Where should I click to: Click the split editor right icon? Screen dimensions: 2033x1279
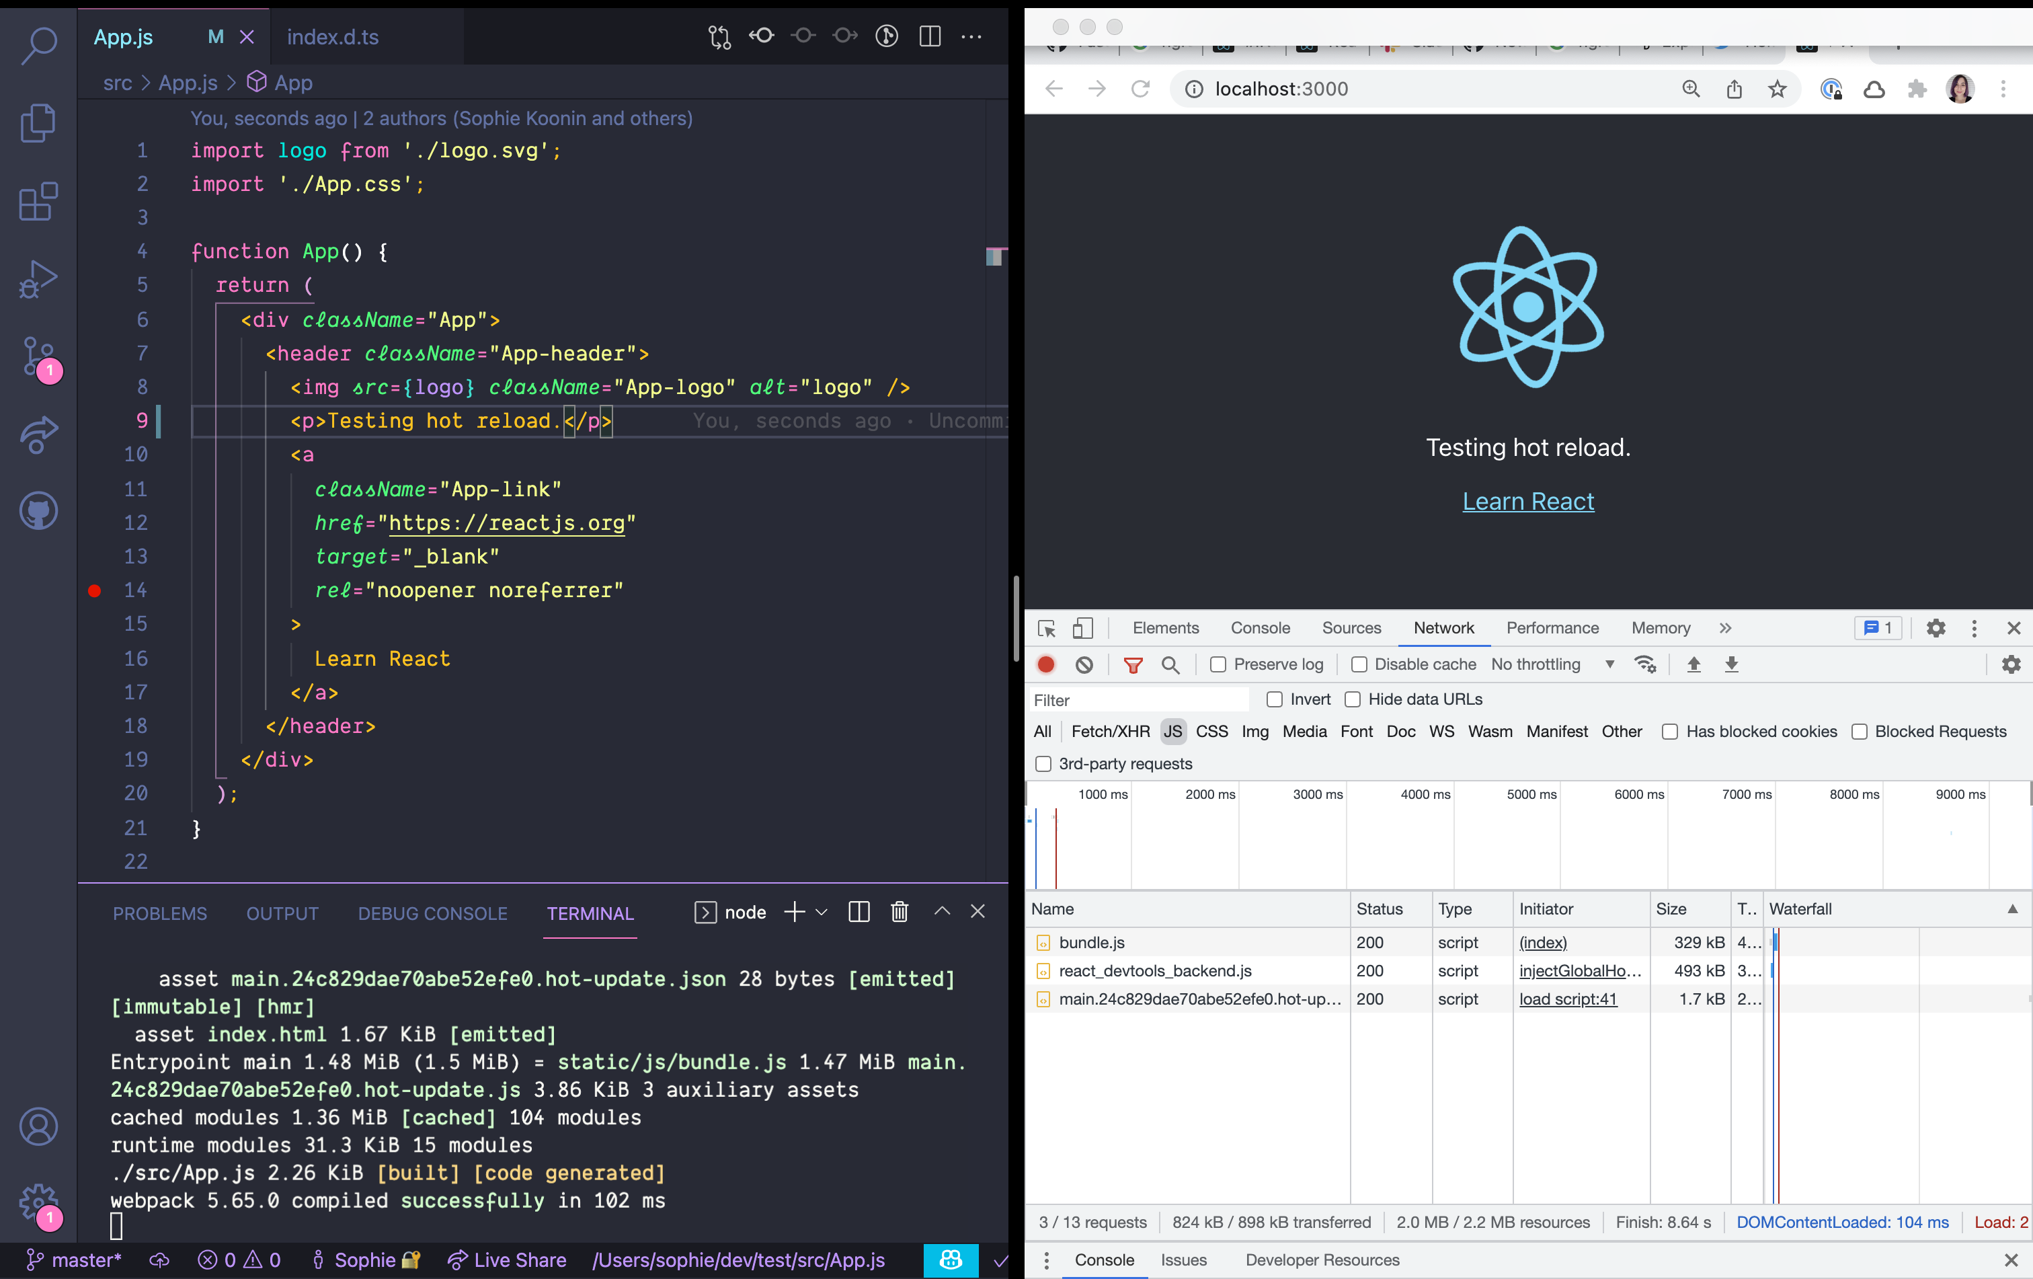(930, 36)
